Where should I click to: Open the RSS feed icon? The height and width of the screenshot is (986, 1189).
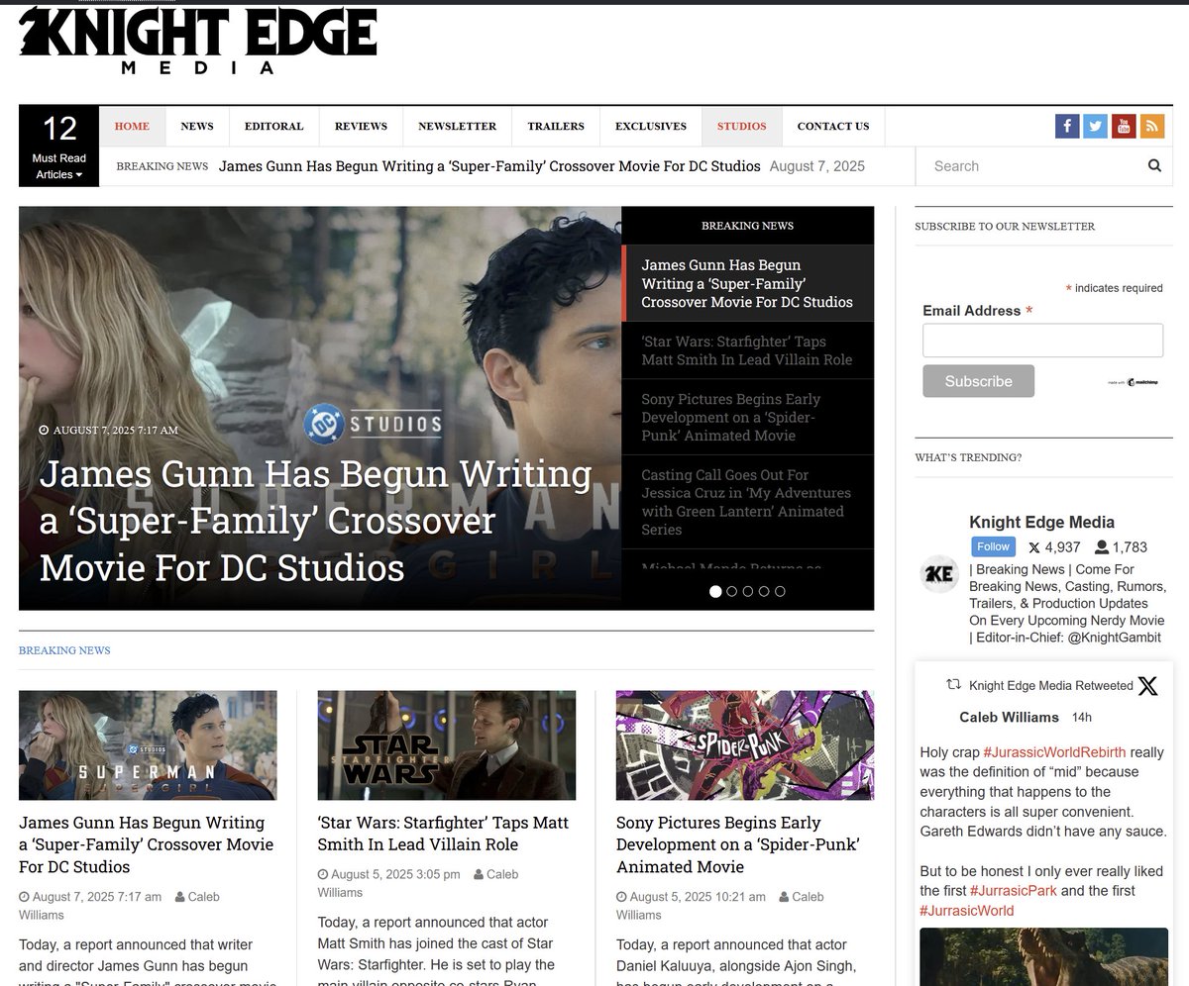pyautogui.click(x=1151, y=127)
